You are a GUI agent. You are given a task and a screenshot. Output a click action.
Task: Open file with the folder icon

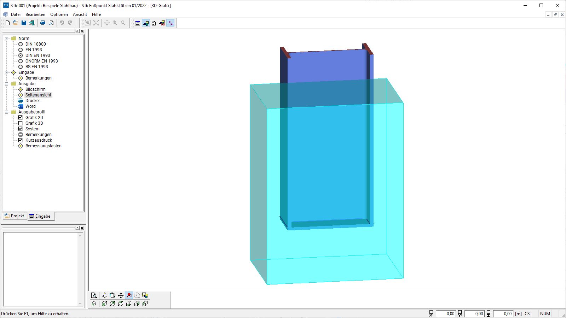click(16, 23)
